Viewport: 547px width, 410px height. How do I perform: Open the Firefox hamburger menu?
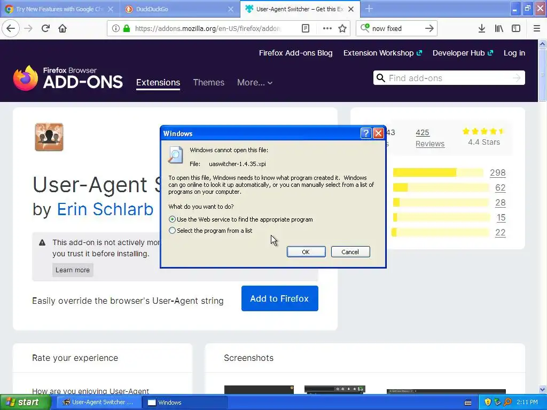point(537,28)
